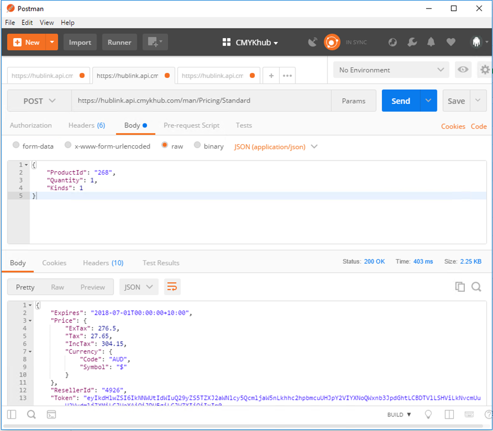This screenshot has height=431, width=493.
Task: Click the sync status icon
Action: pos(332,42)
